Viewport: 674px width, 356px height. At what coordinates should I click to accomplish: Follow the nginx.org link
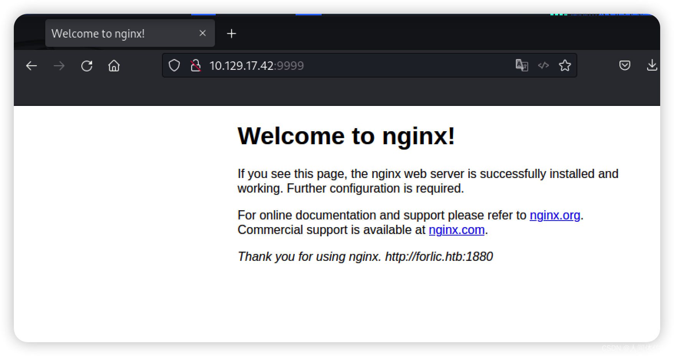[x=555, y=215]
